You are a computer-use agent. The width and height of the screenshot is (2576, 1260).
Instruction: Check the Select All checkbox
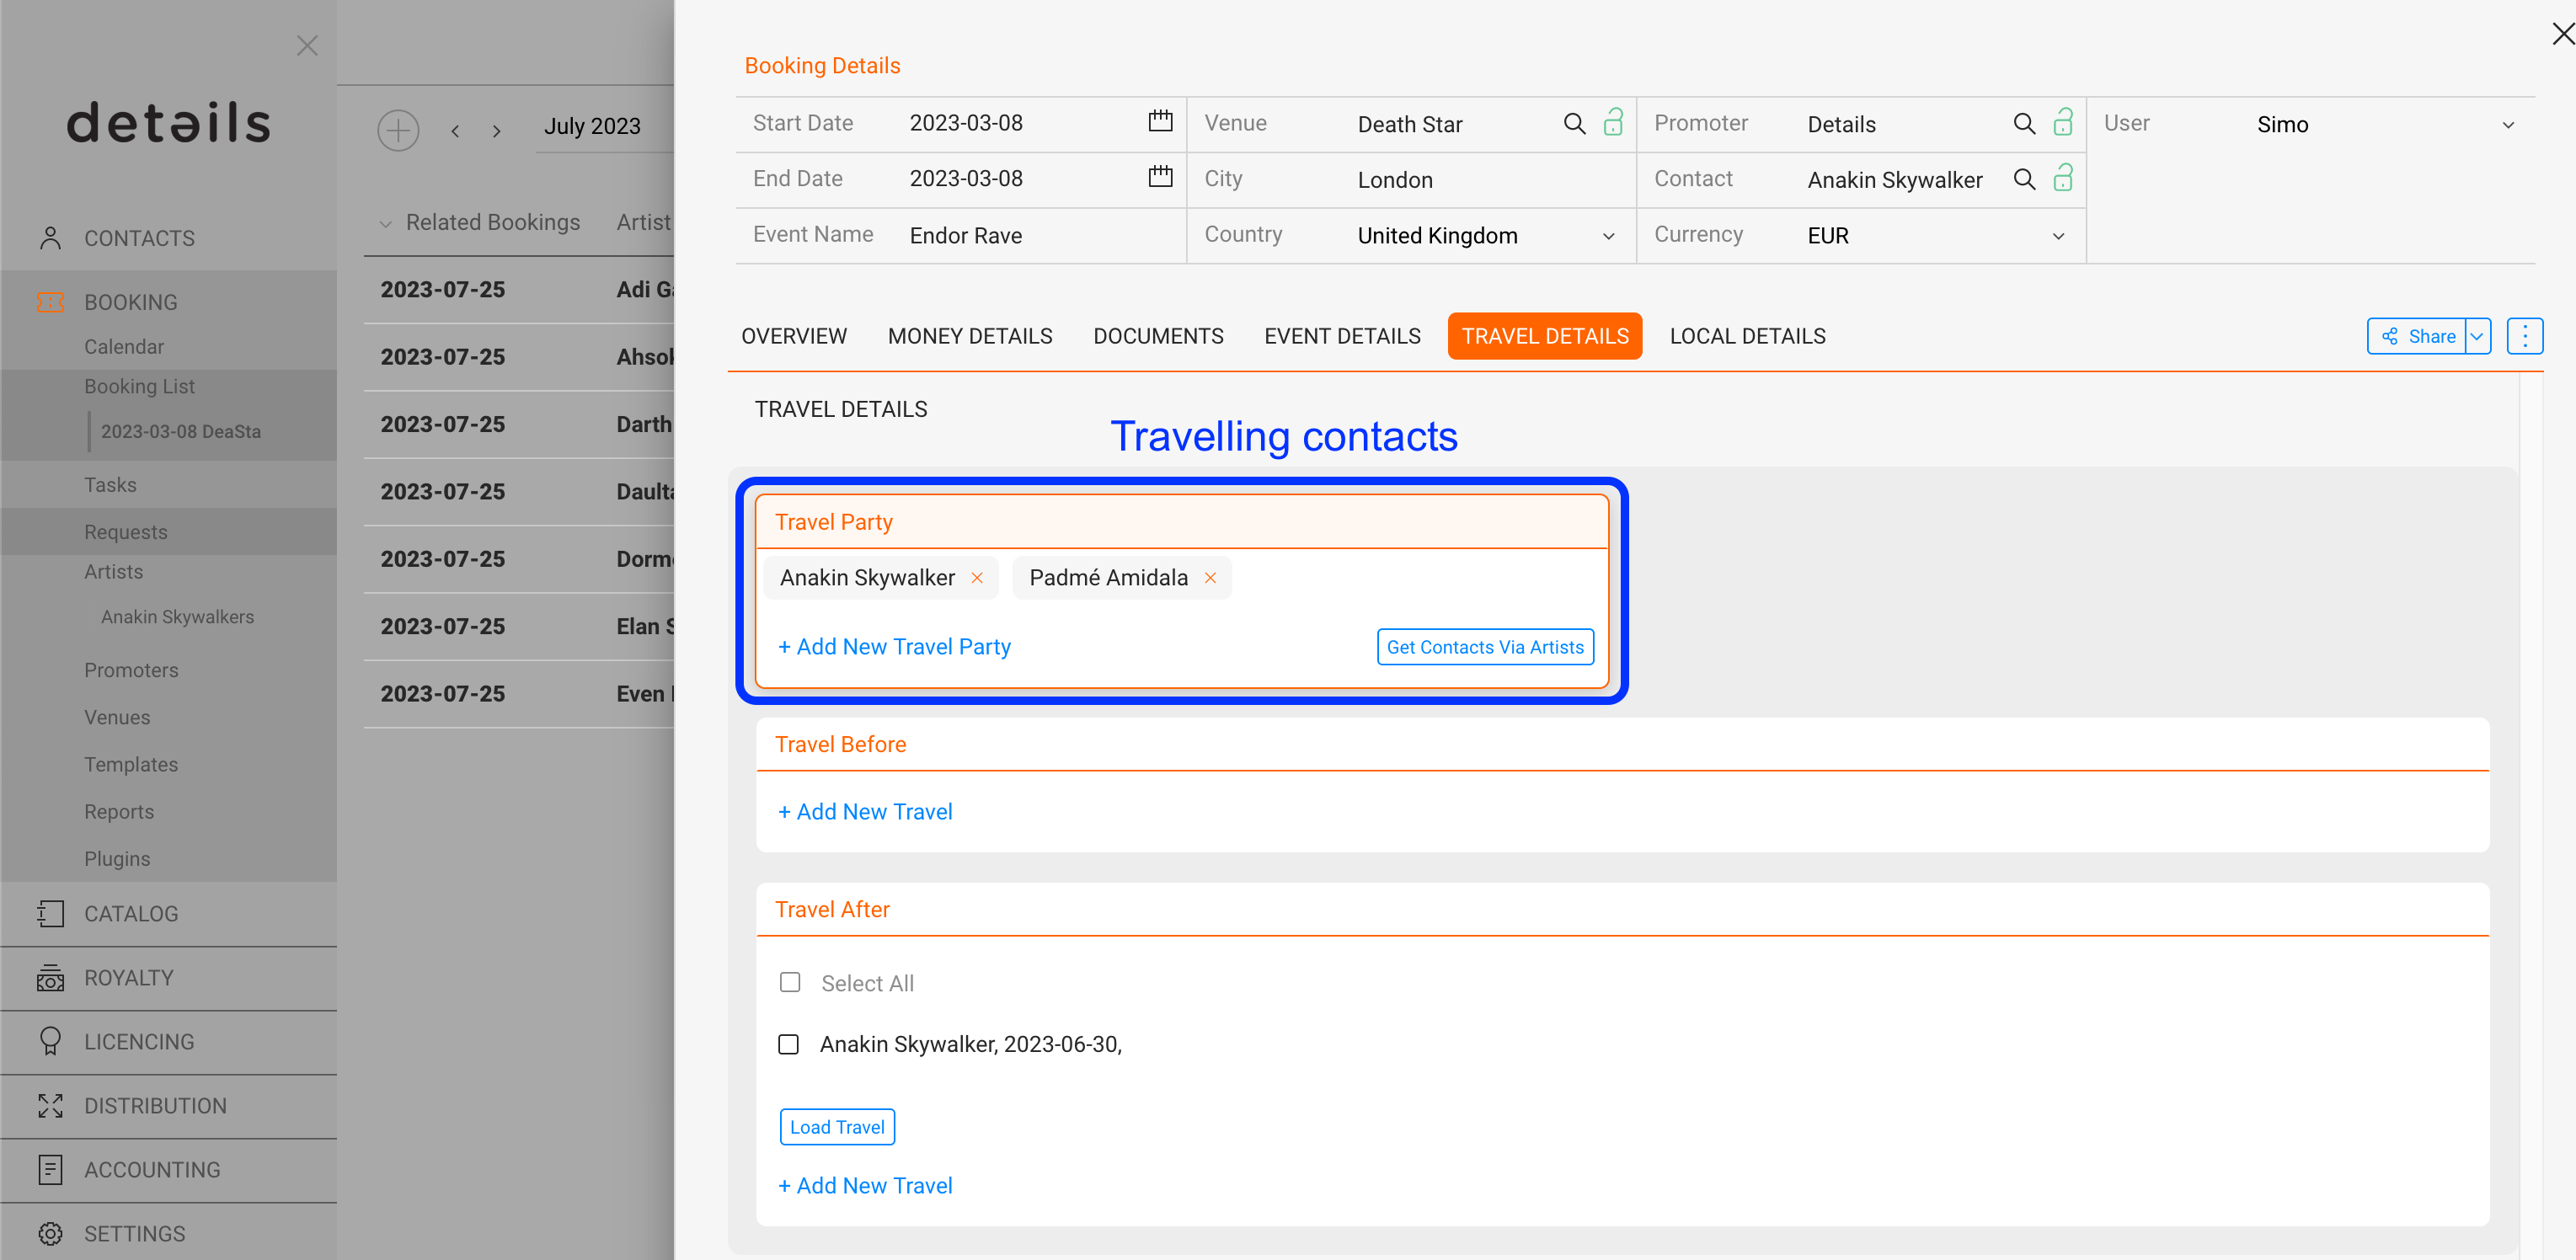coord(790,983)
